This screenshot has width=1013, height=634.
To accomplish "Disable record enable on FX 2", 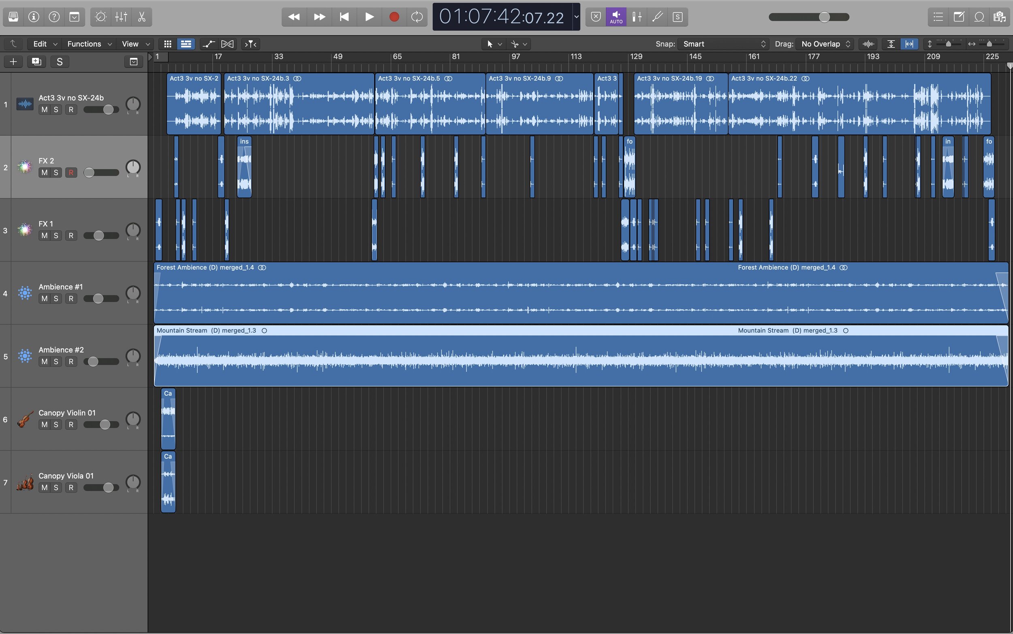I will point(71,172).
